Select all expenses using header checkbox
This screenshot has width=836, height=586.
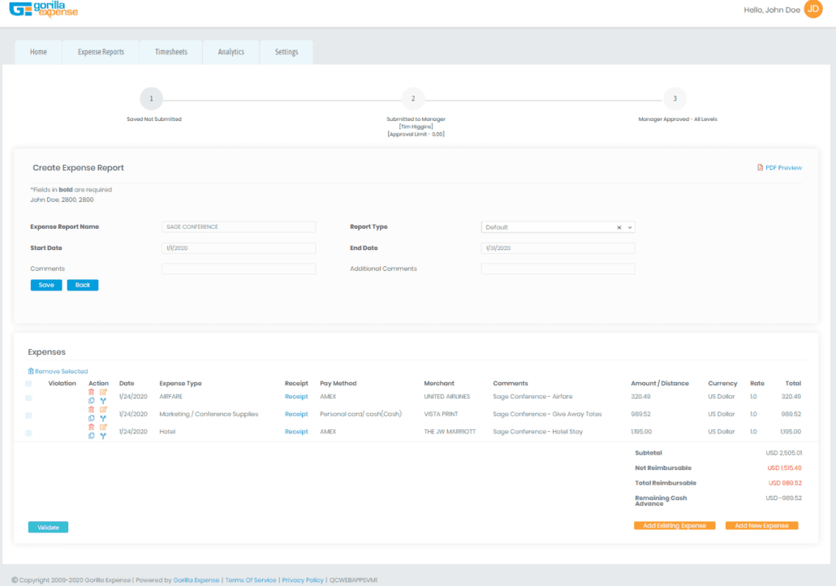[28, 383]
